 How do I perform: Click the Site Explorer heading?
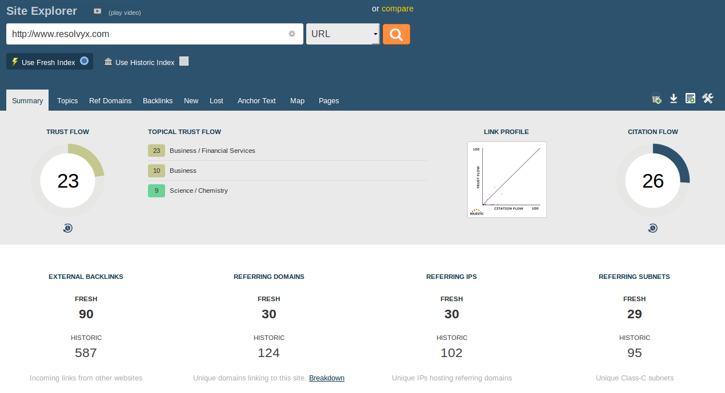[42, 10]
